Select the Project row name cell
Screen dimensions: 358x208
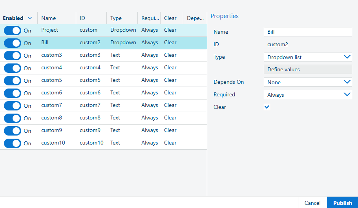tap(49, 30)
